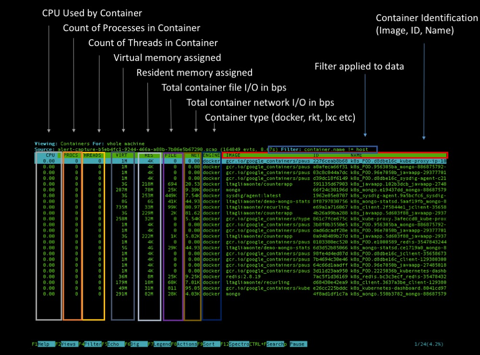The image size is (480, 355).
Task: Open the F9 Sort menu
Action: [209, 344]
